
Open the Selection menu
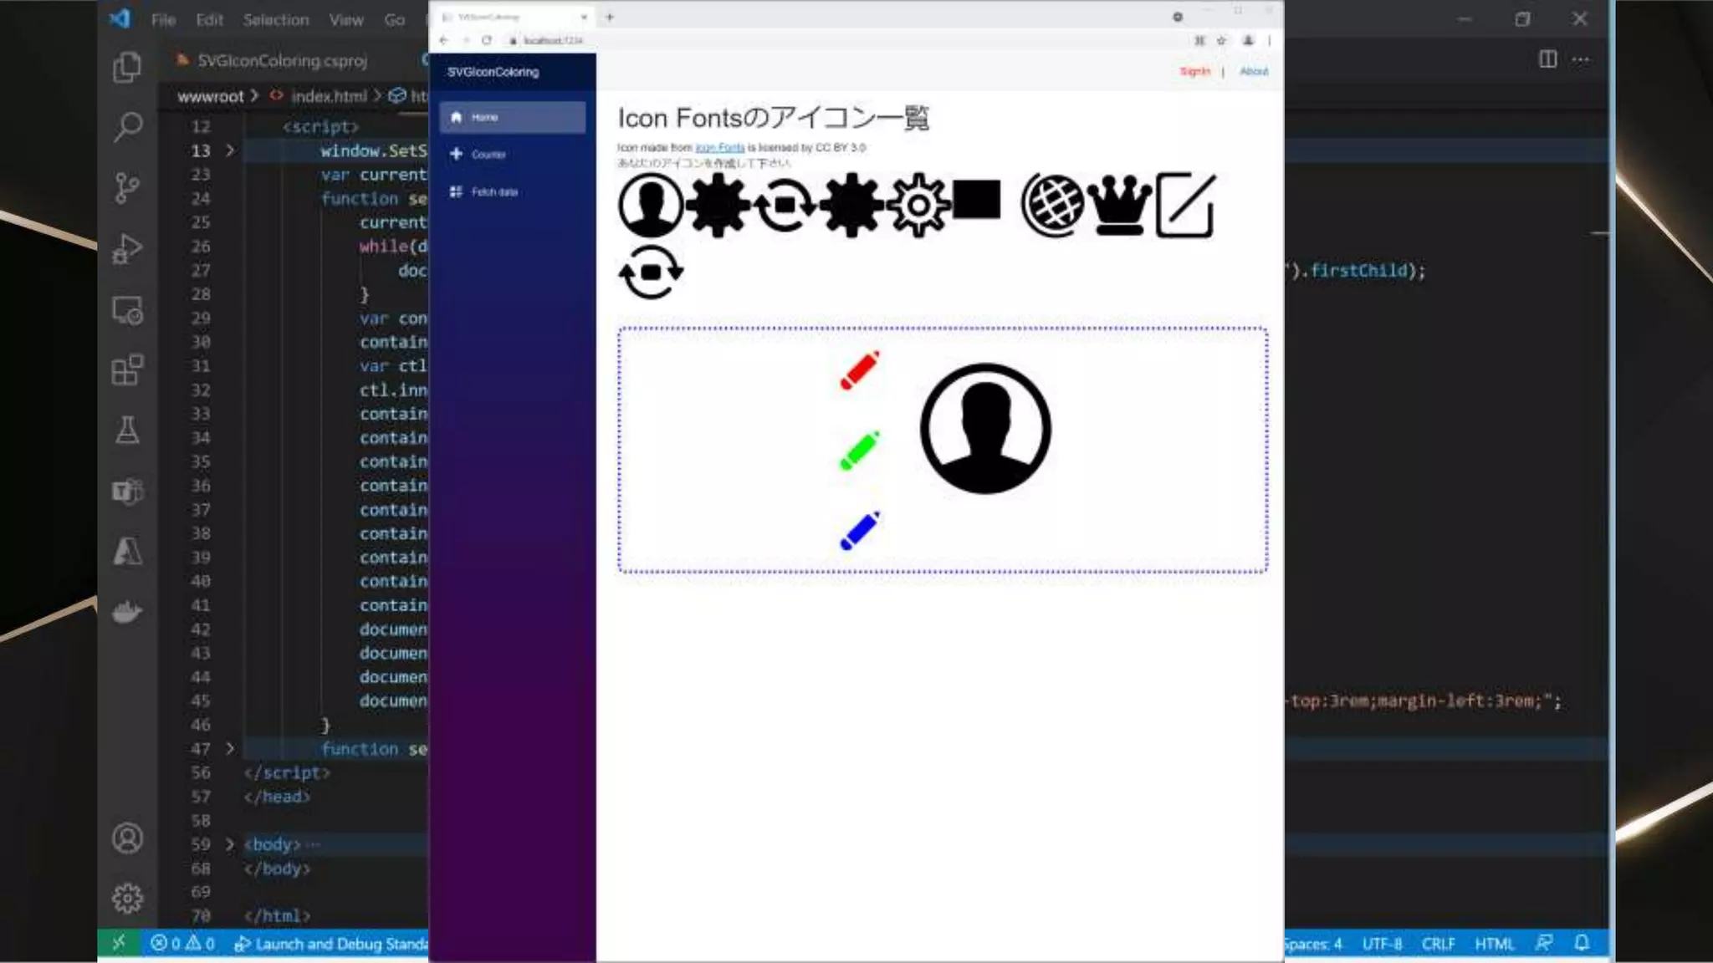(x=275, y=20)
